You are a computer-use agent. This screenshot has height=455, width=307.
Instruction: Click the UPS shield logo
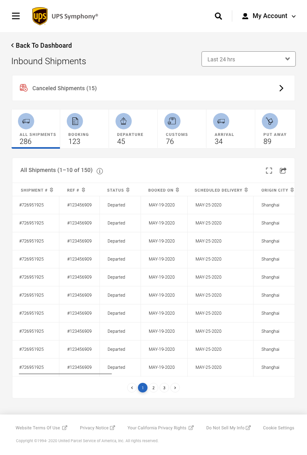40,16
